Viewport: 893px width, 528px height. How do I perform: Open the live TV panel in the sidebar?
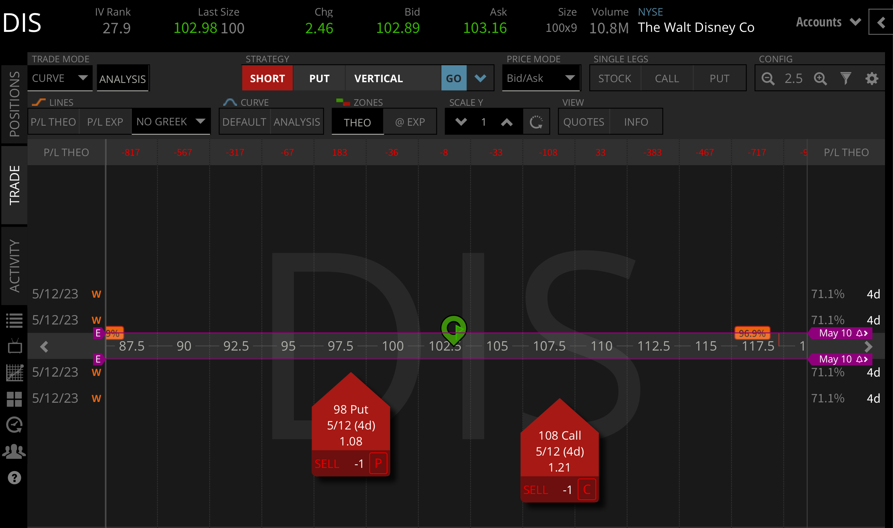14,346
